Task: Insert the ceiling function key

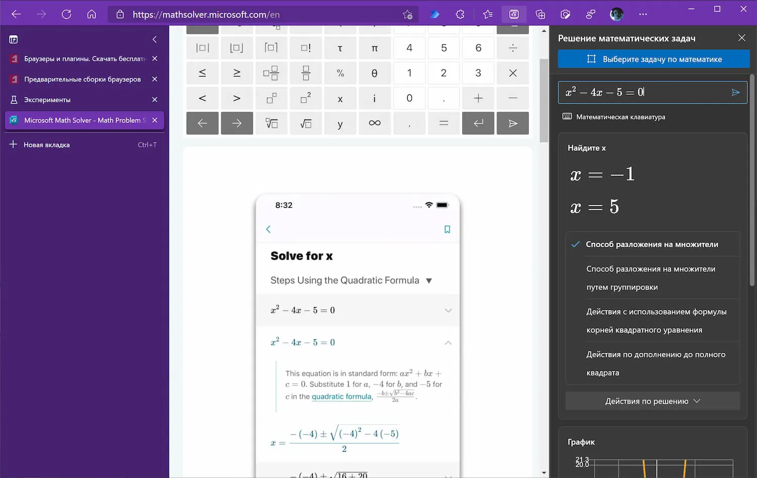Action: [271, 48]
